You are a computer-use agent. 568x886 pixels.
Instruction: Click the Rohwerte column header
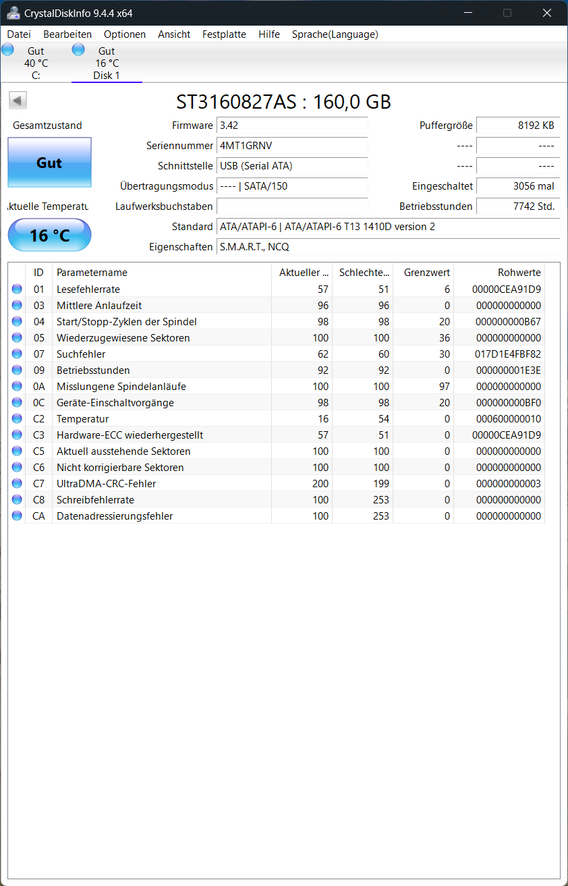[x=499, y=273]
